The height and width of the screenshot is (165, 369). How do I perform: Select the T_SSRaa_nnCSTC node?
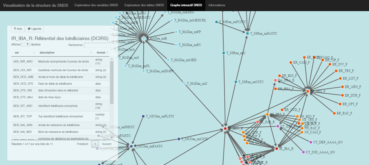coord(236,82)
